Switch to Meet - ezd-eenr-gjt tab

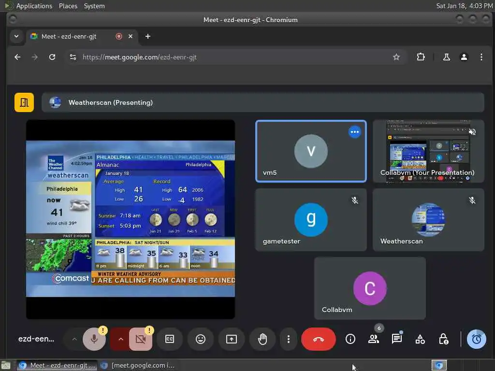pyautogui.click(x=81, y=36)
